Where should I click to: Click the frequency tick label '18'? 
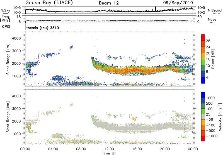point(19,17)
